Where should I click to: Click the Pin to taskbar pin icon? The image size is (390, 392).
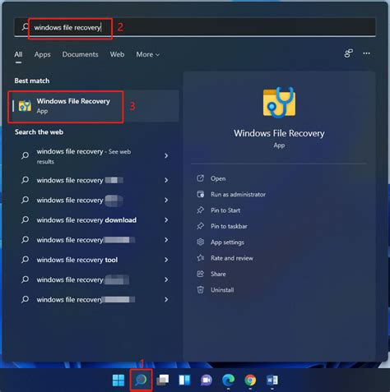tap(201, 226)
